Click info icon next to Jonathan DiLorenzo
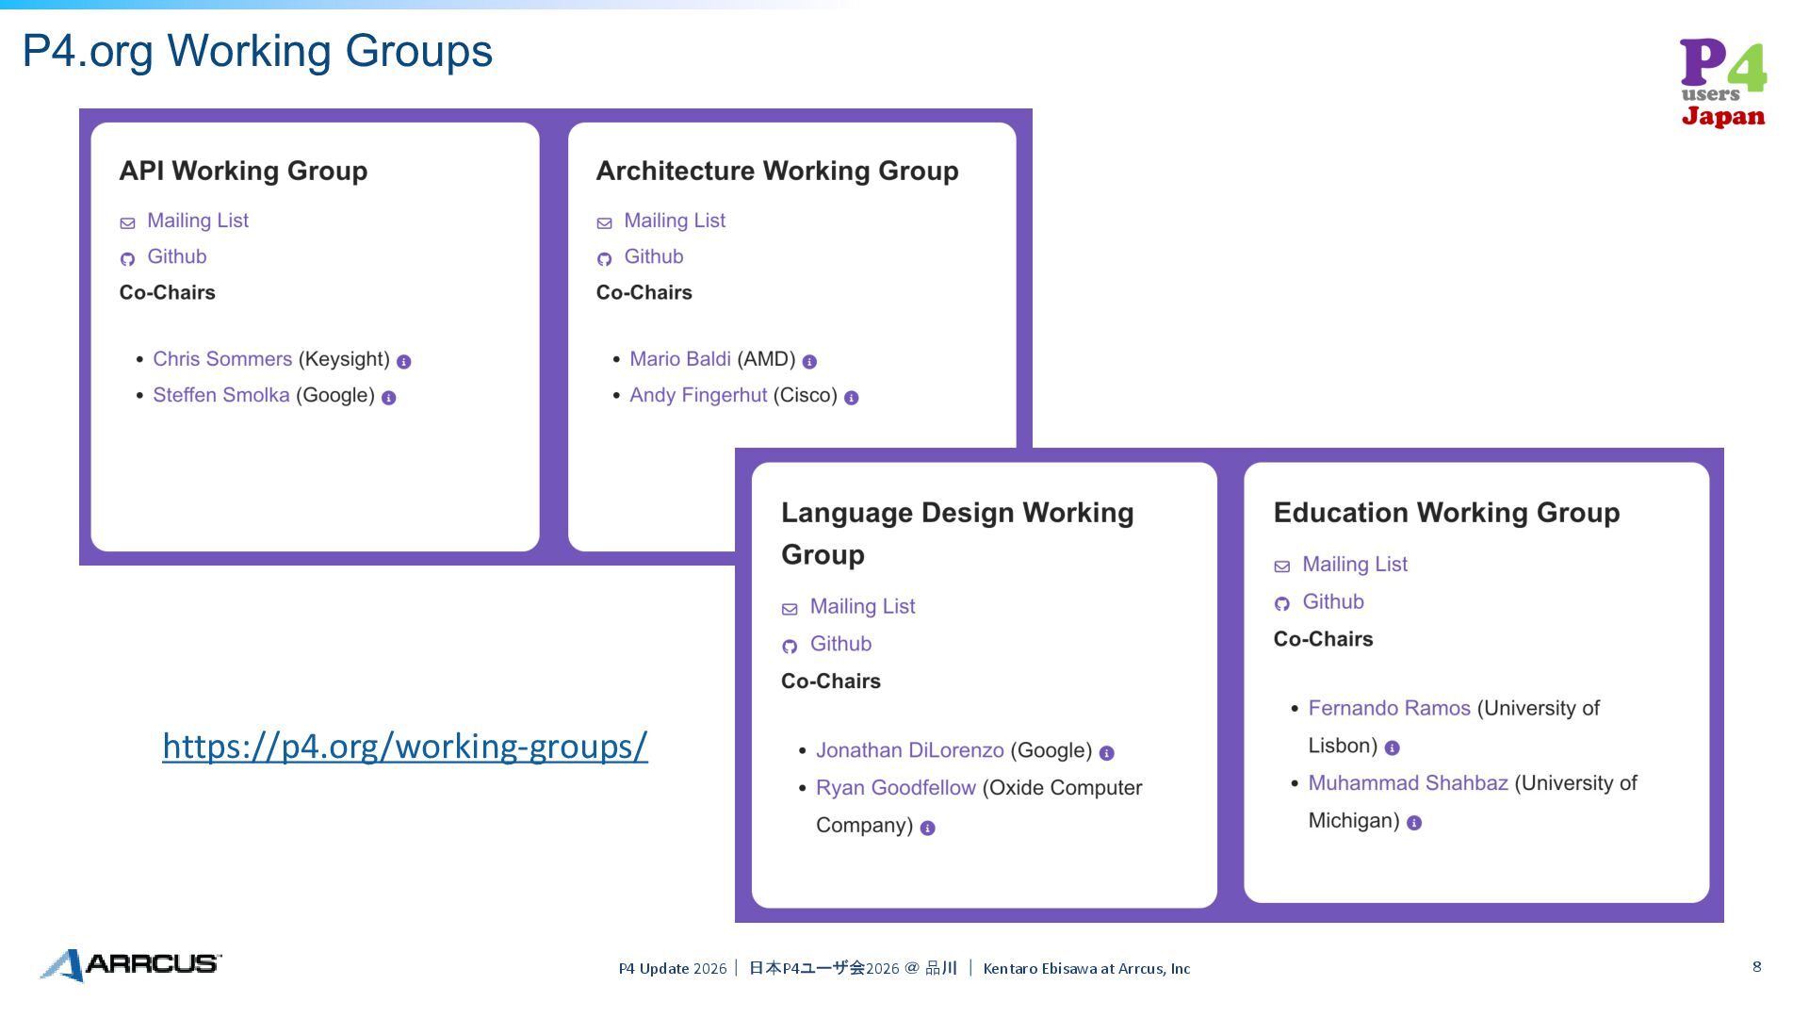The height and width of the screenshot is (1018, 1809). click(x=1107, y=753)
